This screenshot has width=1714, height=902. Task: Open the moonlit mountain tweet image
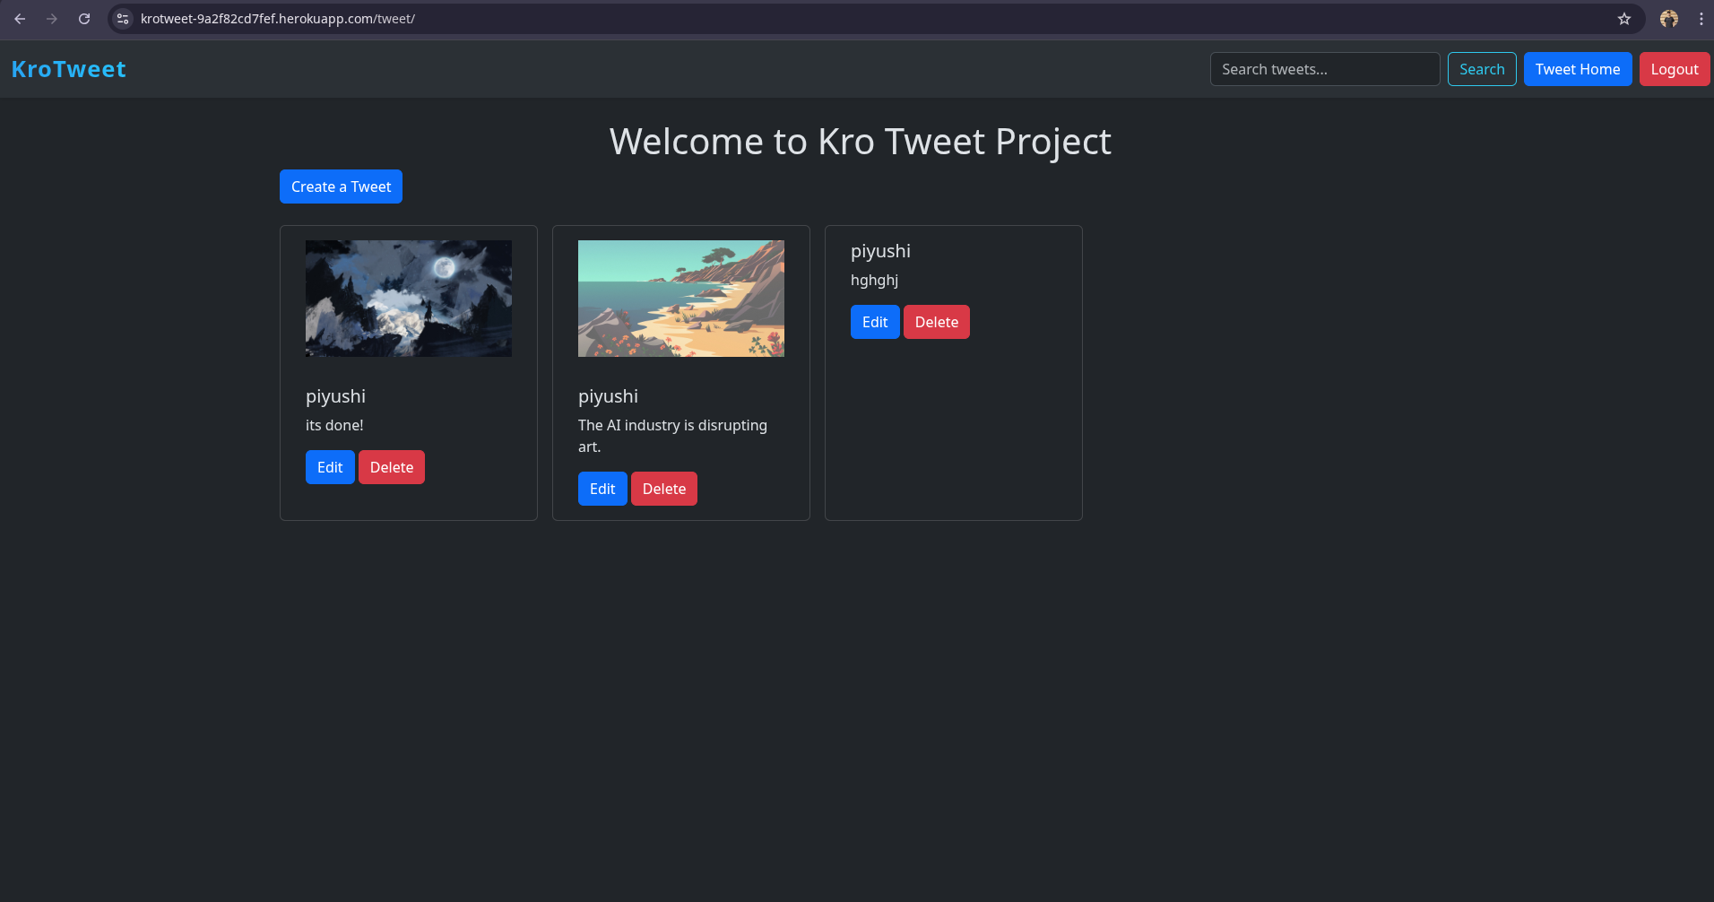tap(408, 298)
